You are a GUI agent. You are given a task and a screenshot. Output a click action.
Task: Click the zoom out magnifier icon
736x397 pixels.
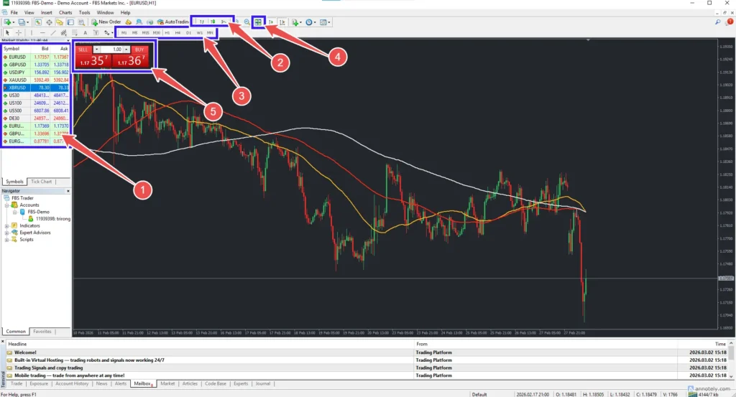pyautogui.click(x=247, y=22)
